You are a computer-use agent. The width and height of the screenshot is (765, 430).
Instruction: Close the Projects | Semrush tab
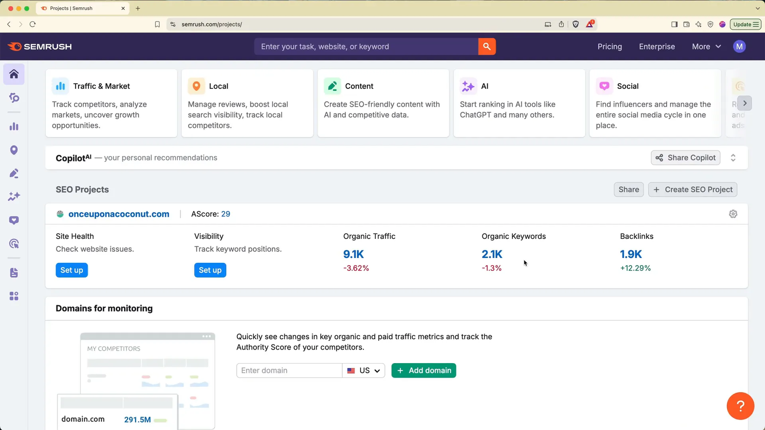click(123, 8)
